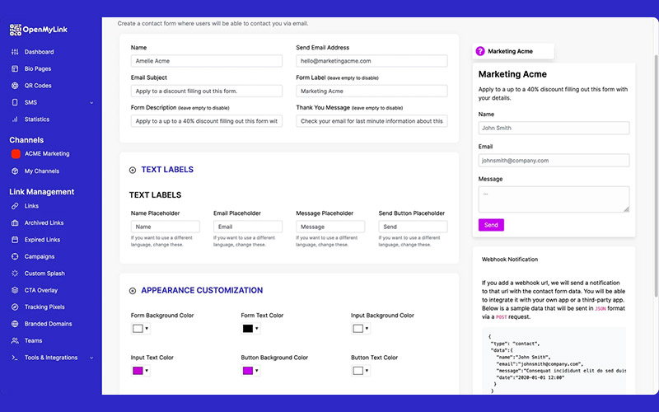Open the Teams sidebar link
The width and height of the screenshot is (659, 412).
click(33, 340)
